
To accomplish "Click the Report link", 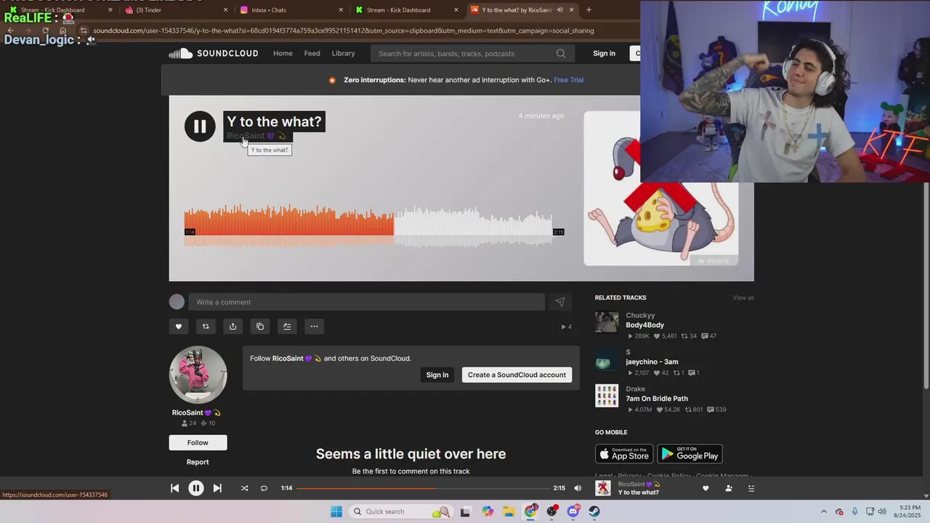I will 198,462.
